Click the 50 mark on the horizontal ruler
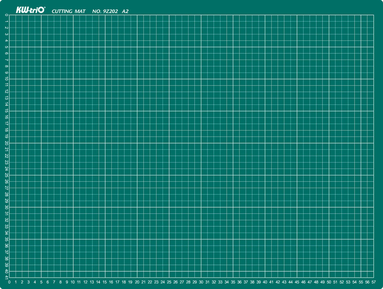Screen dimensions: 383x289 pos(329,282)
